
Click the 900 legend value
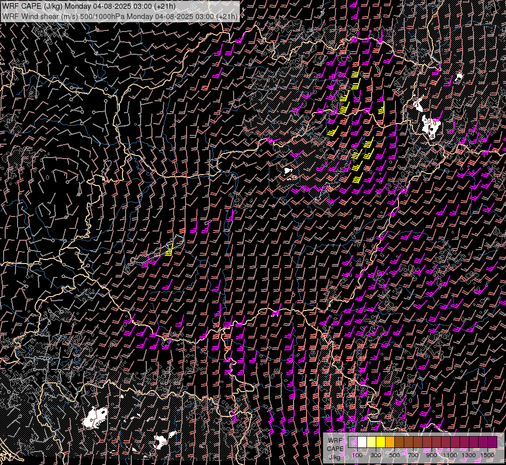coord(432,455)
